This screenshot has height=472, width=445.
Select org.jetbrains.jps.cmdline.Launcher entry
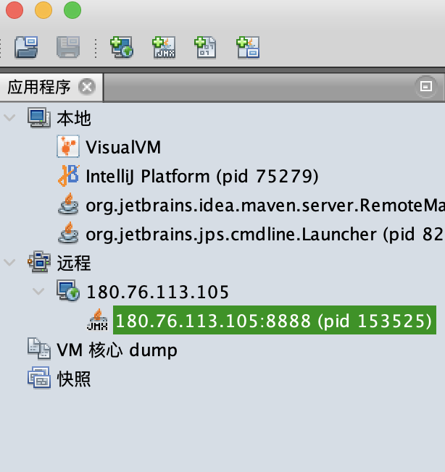(x=265, y=235)
